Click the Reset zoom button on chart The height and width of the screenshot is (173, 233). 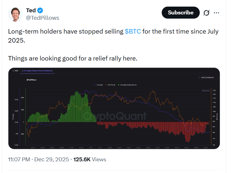(x=206, y=90)
